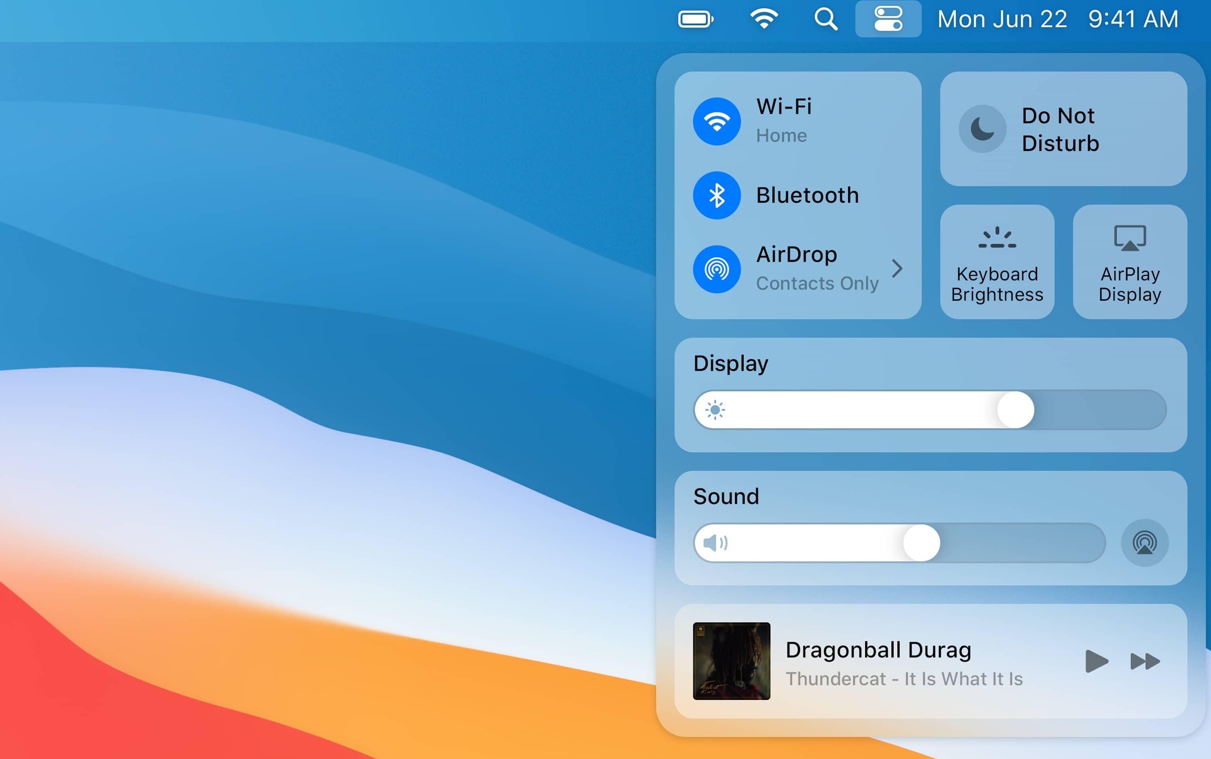
Task: Click the Keyboard Brightness sun icon
Action: coord(997,237)
